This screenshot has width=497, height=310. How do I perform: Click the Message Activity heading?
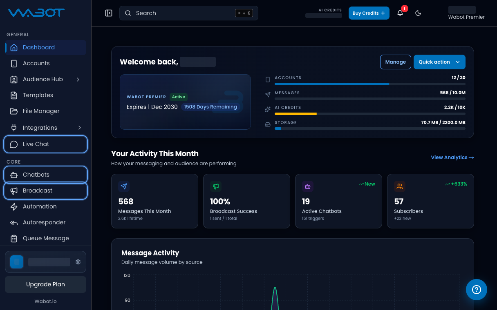click(x=150, y=253)
